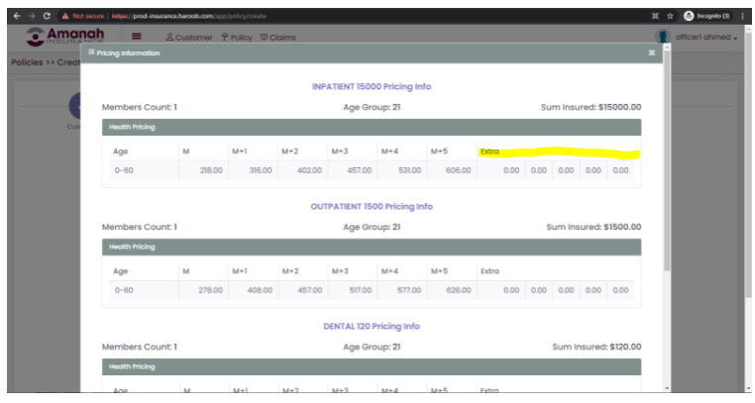Go back using browser back arrow
This screenshot has height=403, width=755.
click(17, 16)
